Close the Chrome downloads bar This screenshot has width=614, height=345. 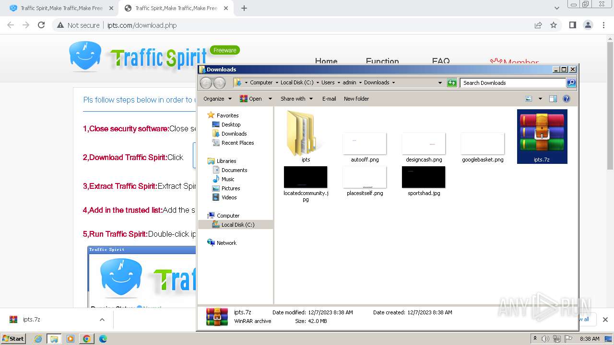(x=605, y=320)
